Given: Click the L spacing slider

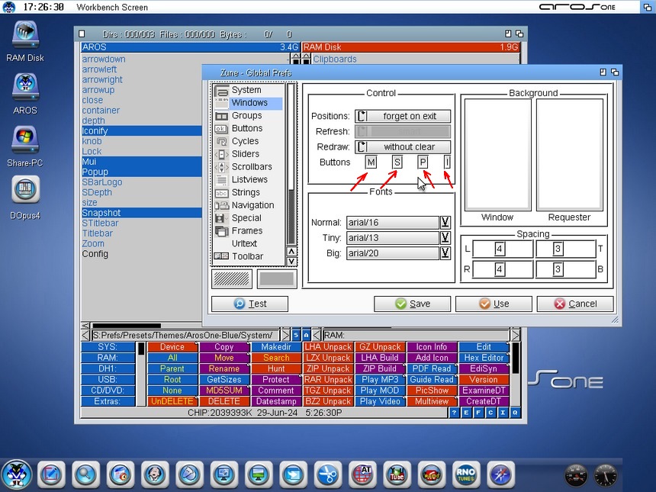Looking at the screenshot, I should pyautogui.click(x=503, y=249).
